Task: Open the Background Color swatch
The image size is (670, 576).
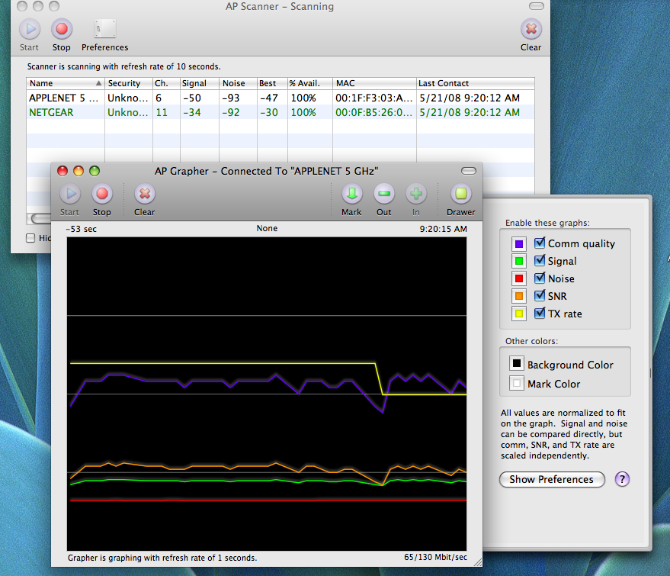Action: coord(516,365)
